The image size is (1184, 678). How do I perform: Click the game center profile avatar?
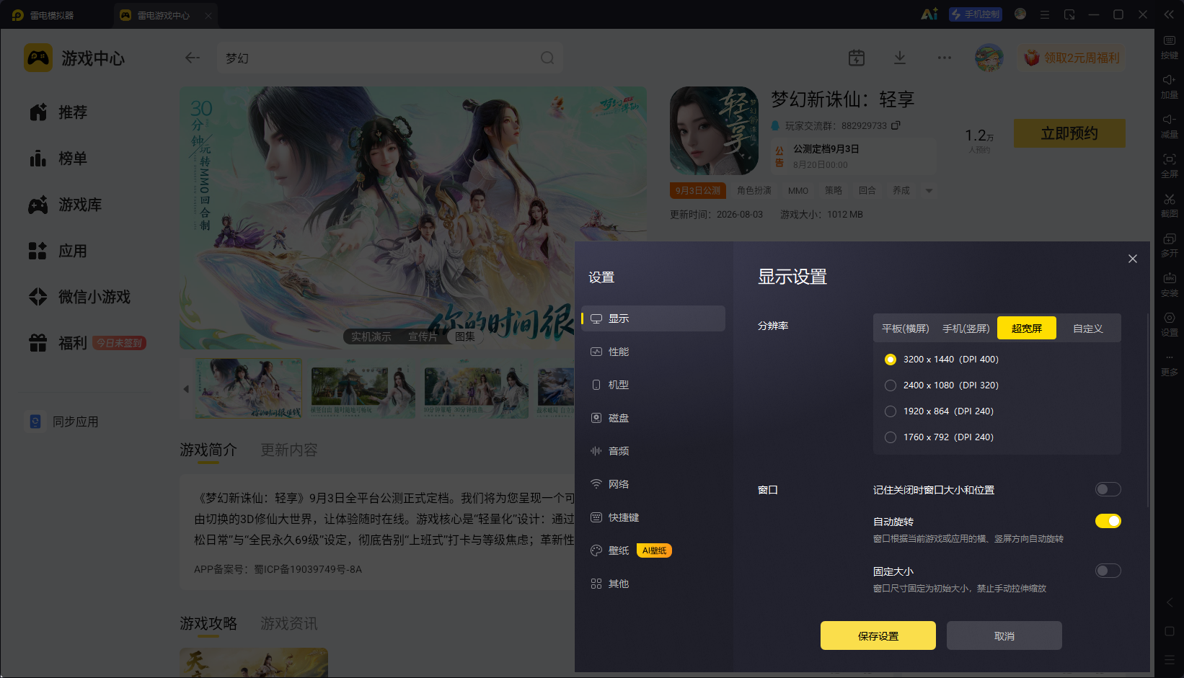[x=989, y=58]
